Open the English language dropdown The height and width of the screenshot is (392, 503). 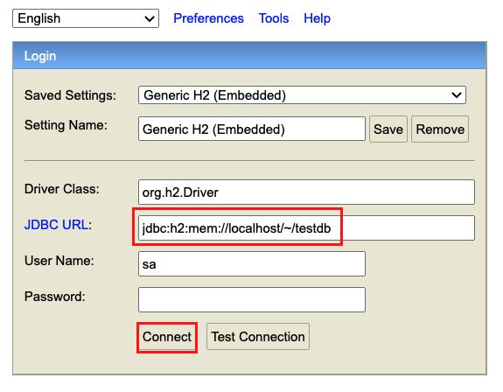pyautogui.click(x=86, y=18)
